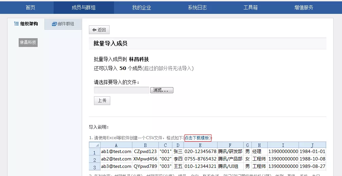The height and width of the screenshot is (176, 342).
Task: Click the back arrow icon on 返回
Action: (94, 30)
